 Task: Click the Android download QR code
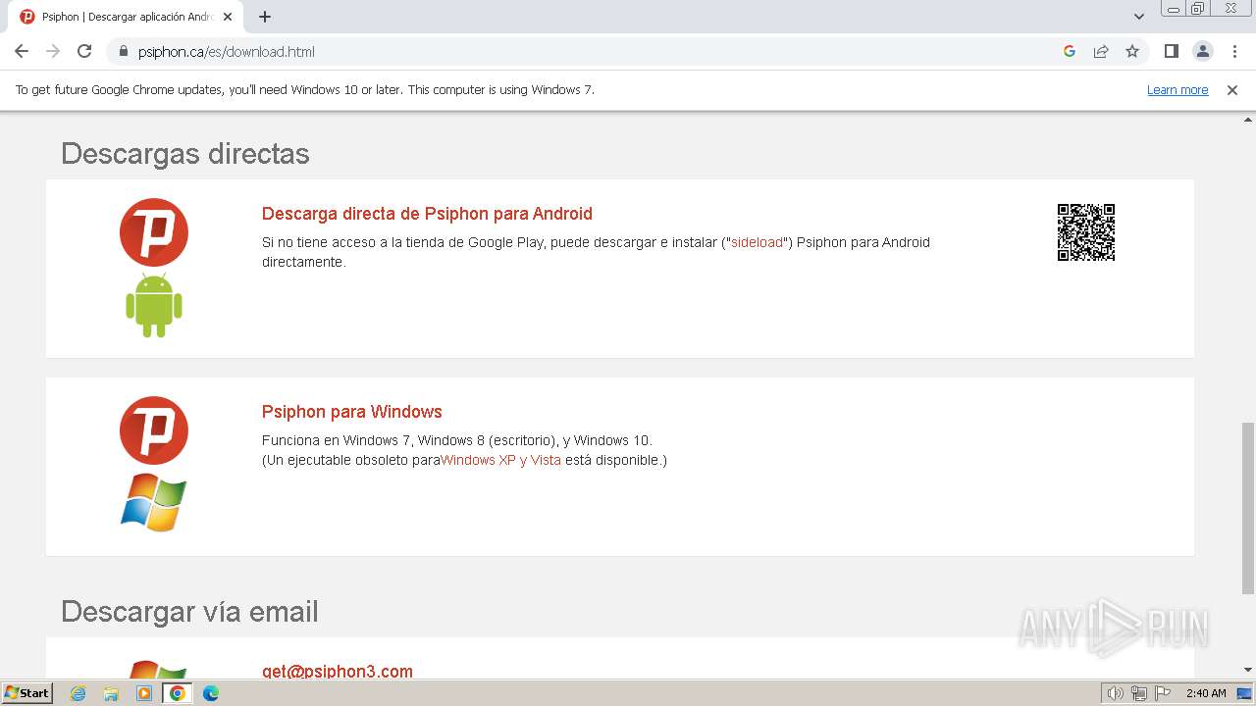pyautogui.click(x=1086, y=232)
